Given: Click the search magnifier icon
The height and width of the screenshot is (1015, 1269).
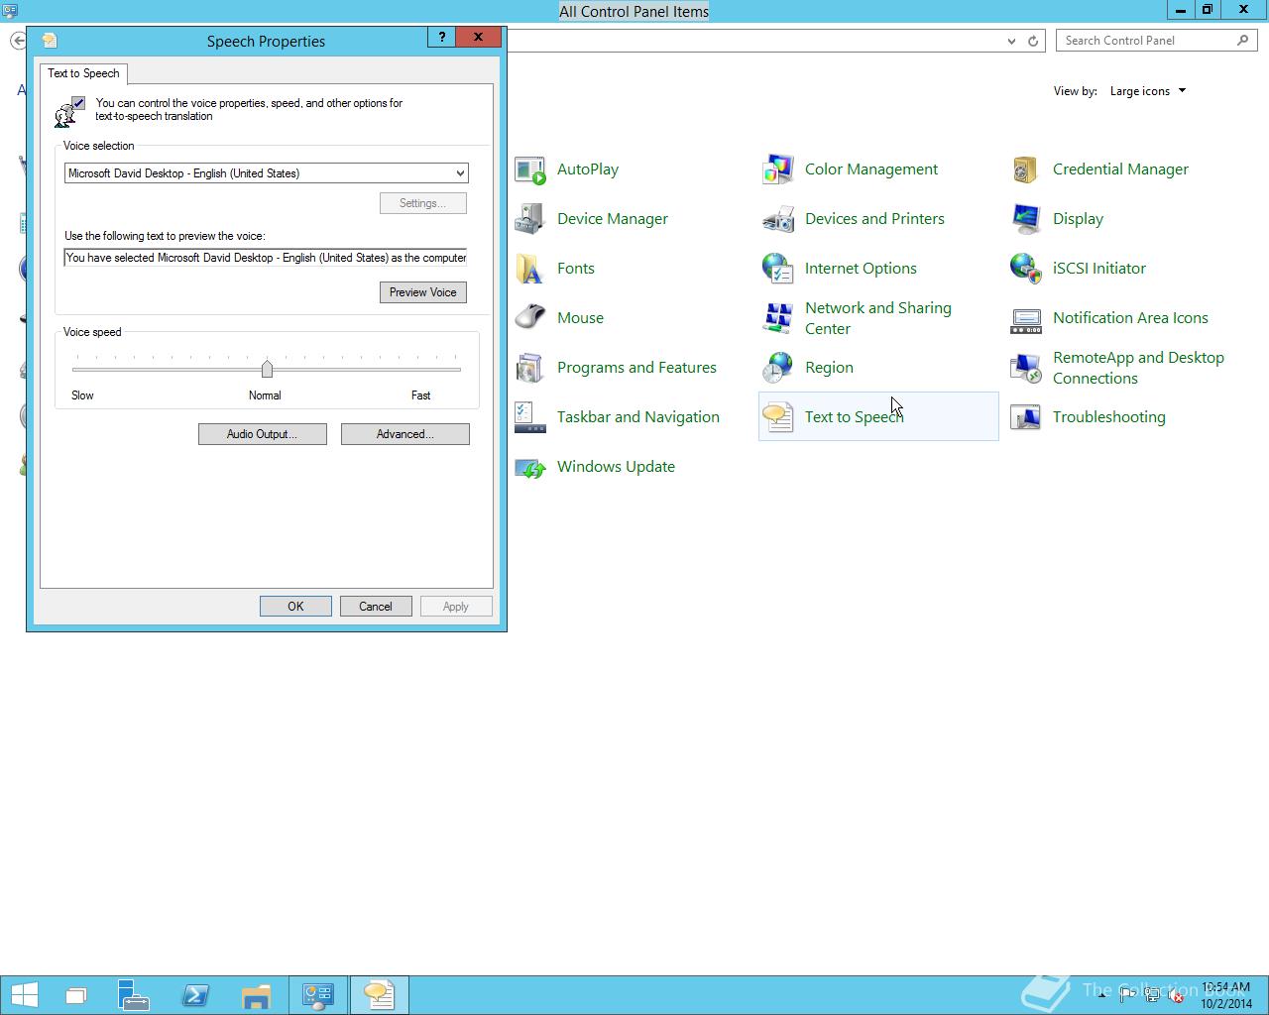Looking at the screenshot, I should 1243,41.
